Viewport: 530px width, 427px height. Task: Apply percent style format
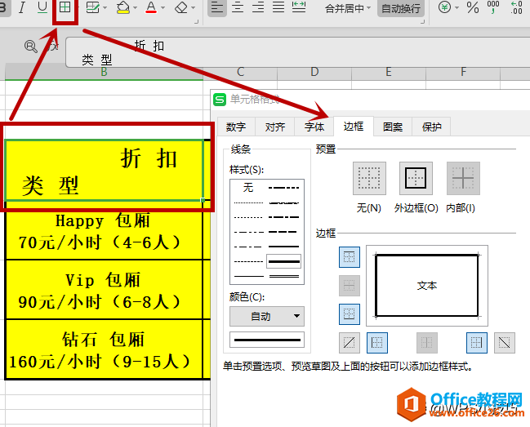(473, 7)
